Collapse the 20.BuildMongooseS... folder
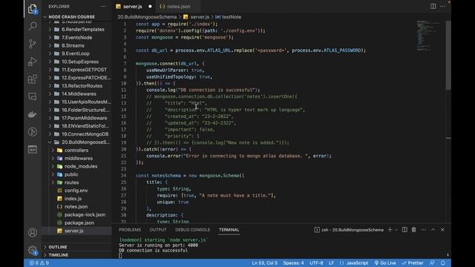 click(x=77, y=142)
